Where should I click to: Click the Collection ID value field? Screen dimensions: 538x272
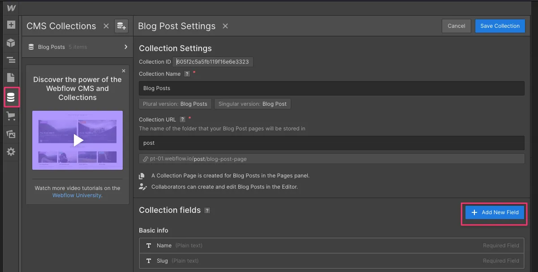tap(213, 62)
